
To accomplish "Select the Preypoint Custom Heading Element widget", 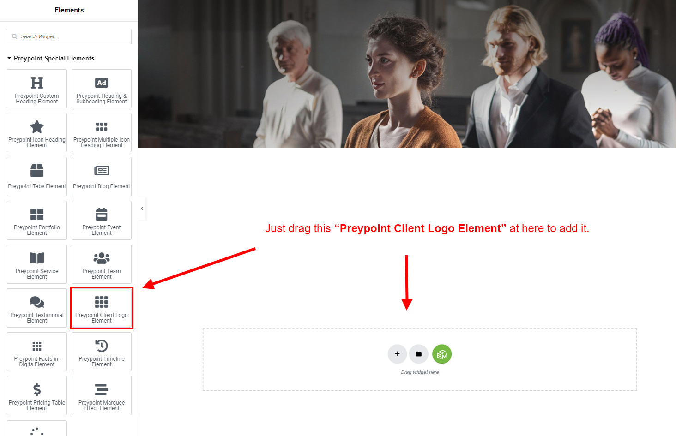I will click(x=37, y=89).
